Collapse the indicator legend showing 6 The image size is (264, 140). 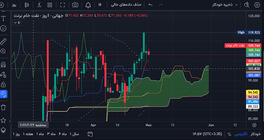[x=17, y=23]
